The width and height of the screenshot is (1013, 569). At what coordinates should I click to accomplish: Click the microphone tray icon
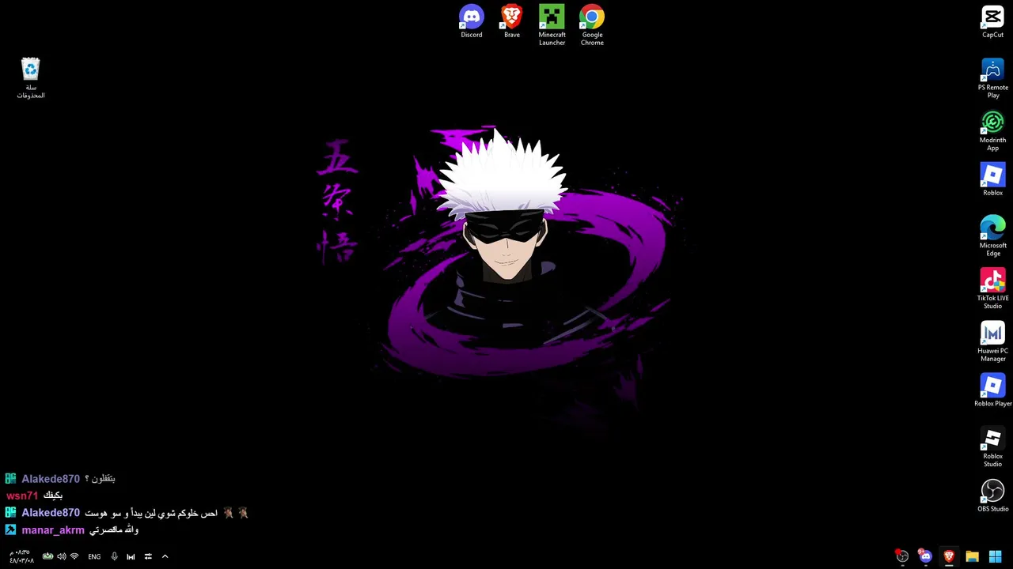coord(114,556)
